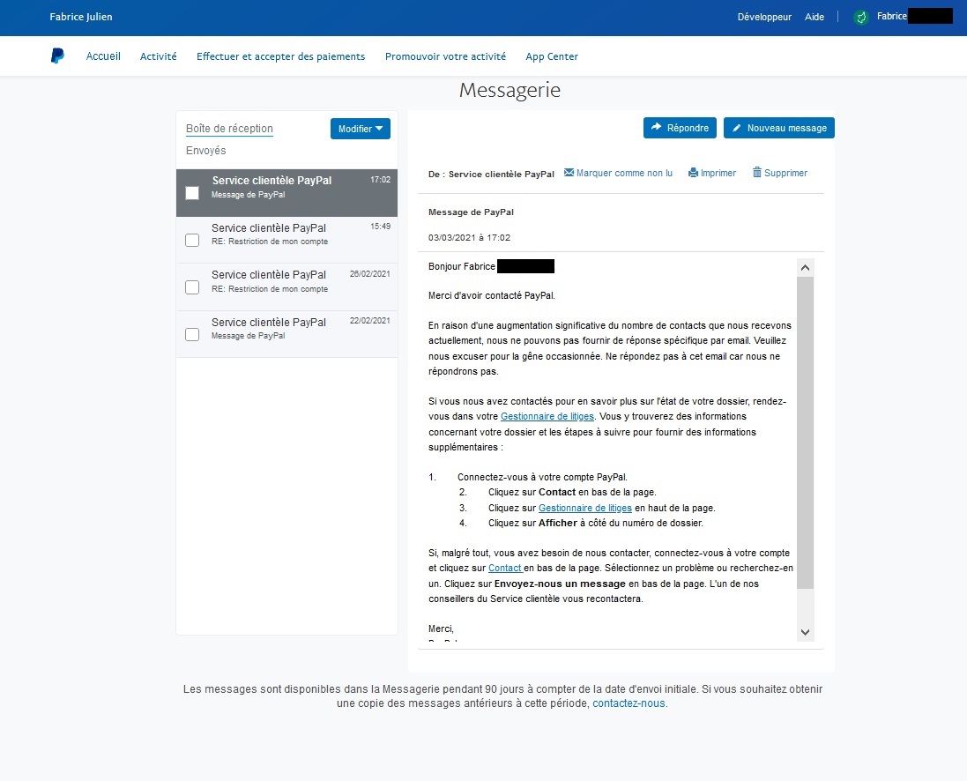The width and height of the screenshot is (967, 781).
Task: Open the 26/02/2021 RE: Restriction message
Action: pyautogui.click(x=286, y=287)
